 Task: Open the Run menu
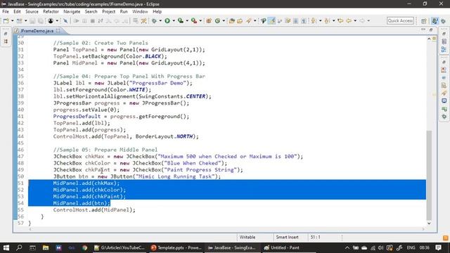[124, 11]
